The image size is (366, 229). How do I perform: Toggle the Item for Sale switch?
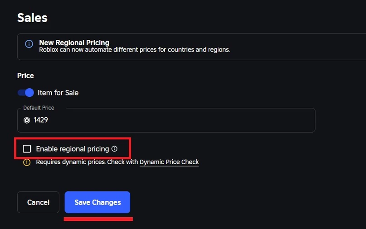[x=26, y=93]
